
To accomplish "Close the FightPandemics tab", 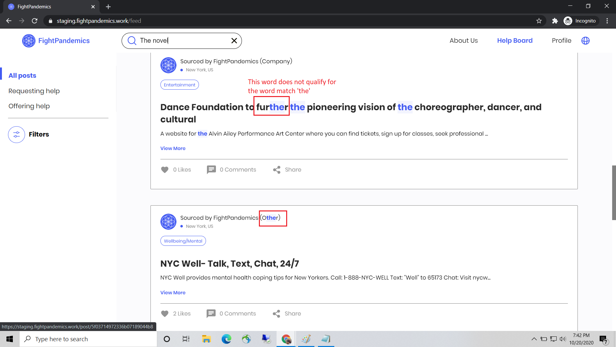I will click(x=93, y=7).
